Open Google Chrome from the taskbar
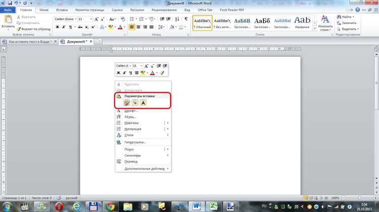This screenshot has width=379, height=212. (x=111, y=206)
